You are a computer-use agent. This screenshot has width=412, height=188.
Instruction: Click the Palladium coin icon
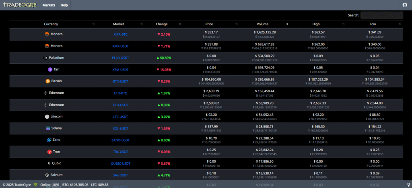coord(45,58)
